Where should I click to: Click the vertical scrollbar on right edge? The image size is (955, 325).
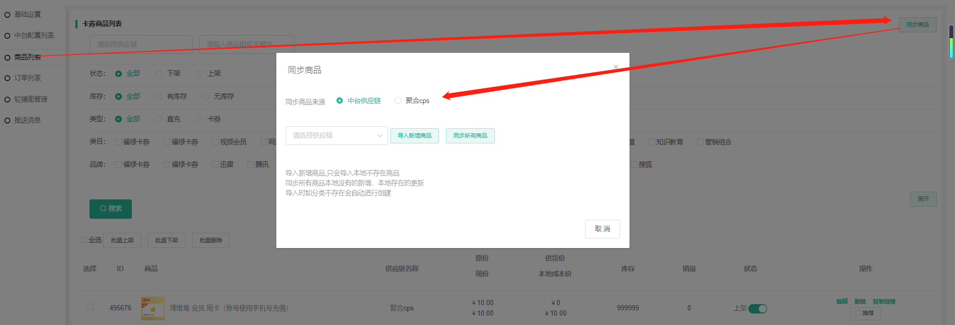click(x=951, y=42)
